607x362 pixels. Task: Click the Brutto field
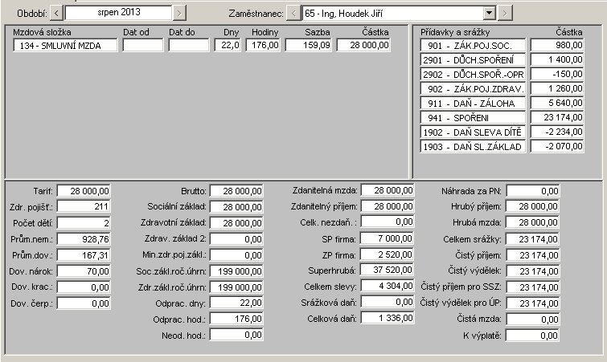click(x=236, y=191)
